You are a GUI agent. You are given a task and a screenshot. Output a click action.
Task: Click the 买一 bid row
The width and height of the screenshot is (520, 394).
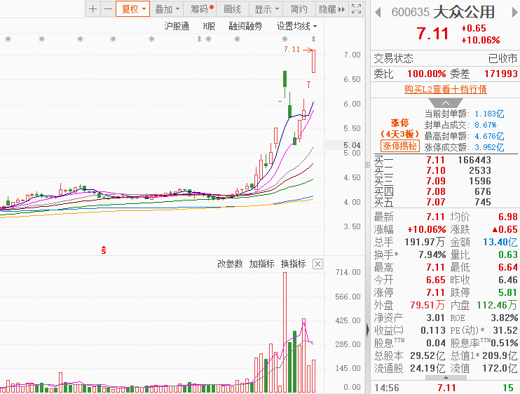pyautogui.click(x=445, y=160)
